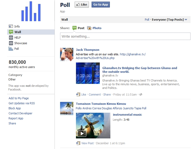Click the HELP code icon in sidebar
The height and width of the screenshot is (149, 194).
tap(11, 38)
